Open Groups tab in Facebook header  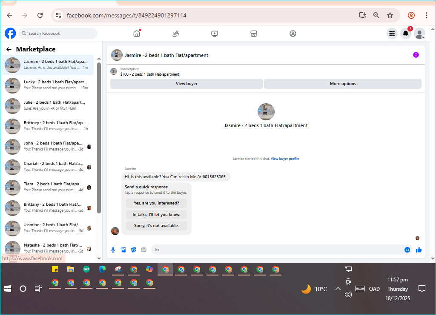click(x=293, y=34)
